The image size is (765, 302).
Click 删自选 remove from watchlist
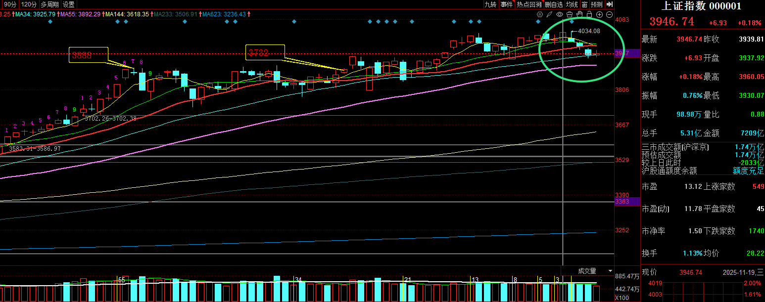coord(554,4)
